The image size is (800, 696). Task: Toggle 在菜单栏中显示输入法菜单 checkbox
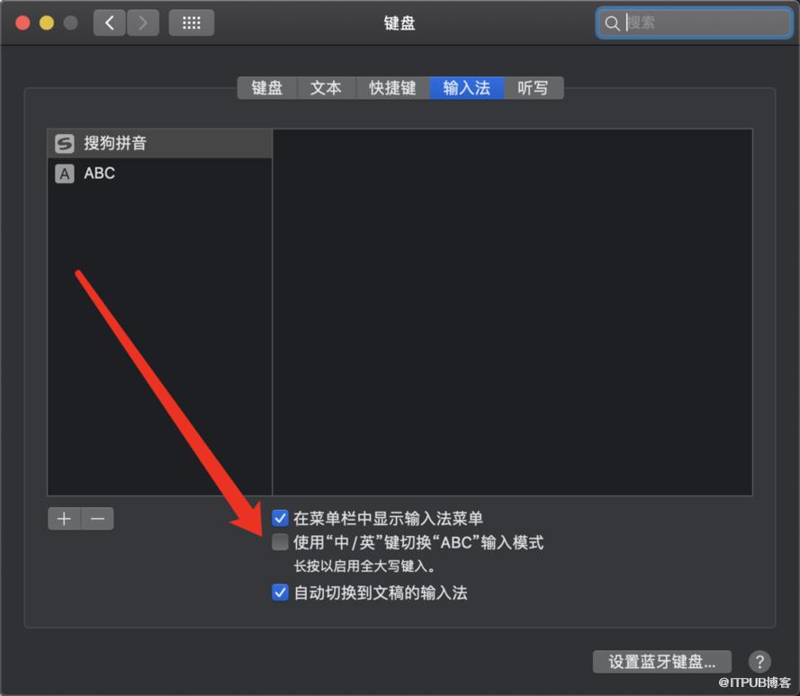[280, 518]
